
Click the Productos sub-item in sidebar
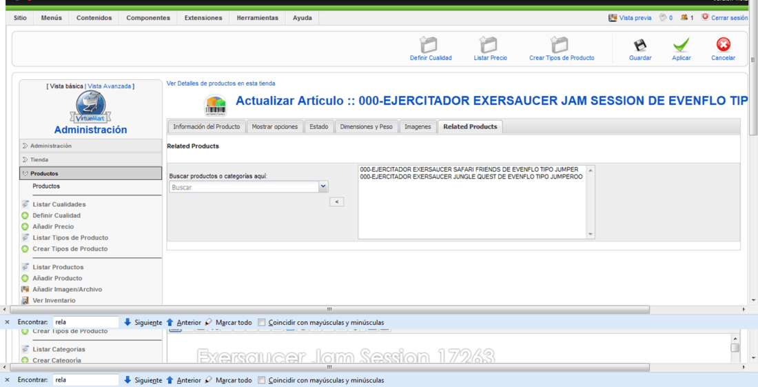[46, 186]
